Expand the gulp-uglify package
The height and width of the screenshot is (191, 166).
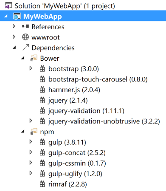(31, 173)
